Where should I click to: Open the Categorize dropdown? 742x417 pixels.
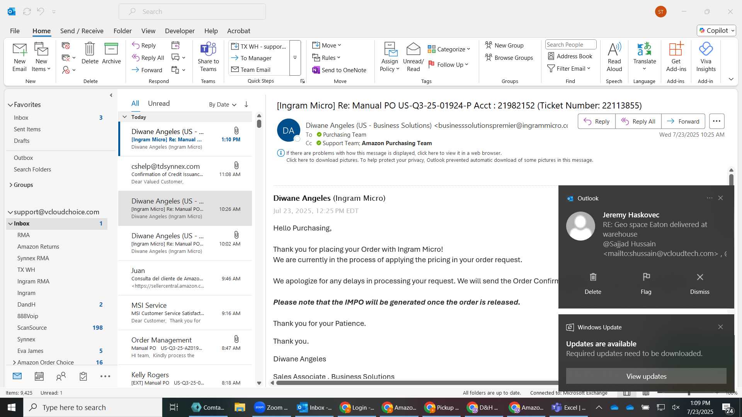pyautogui.click(x=449, y=49)
